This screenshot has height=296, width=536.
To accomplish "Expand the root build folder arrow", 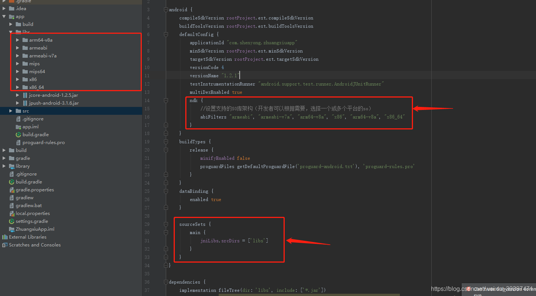I will 4,150.
